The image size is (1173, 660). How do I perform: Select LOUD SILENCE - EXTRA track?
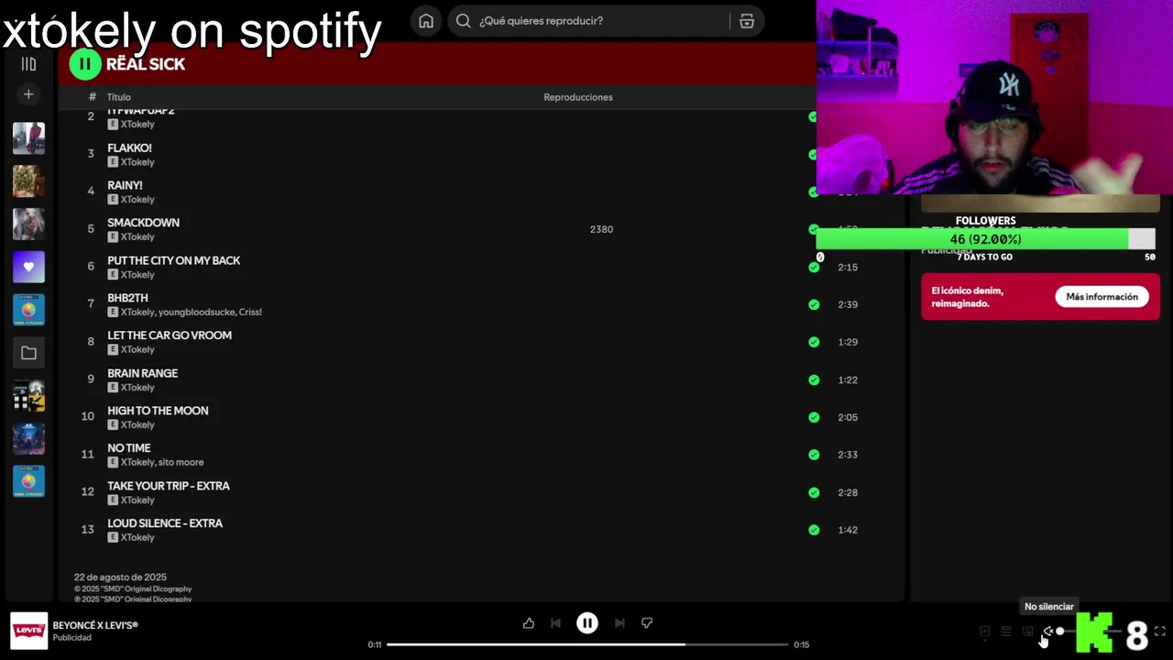pyautogui.click(x=165, y=523)
